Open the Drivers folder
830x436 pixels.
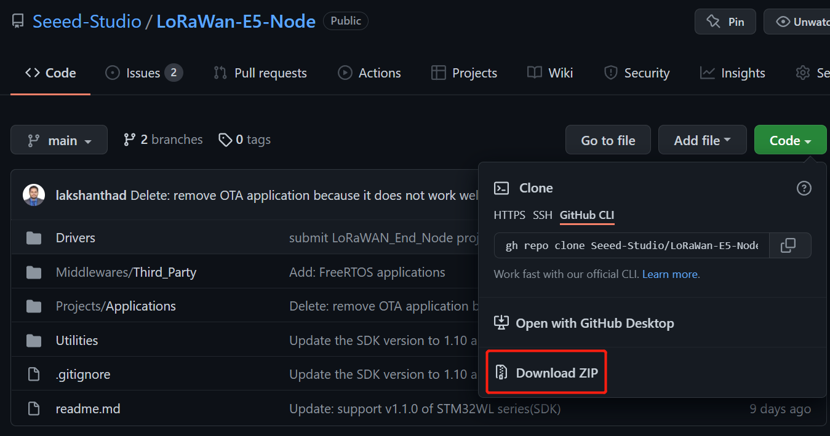click(x=76, y=238)
